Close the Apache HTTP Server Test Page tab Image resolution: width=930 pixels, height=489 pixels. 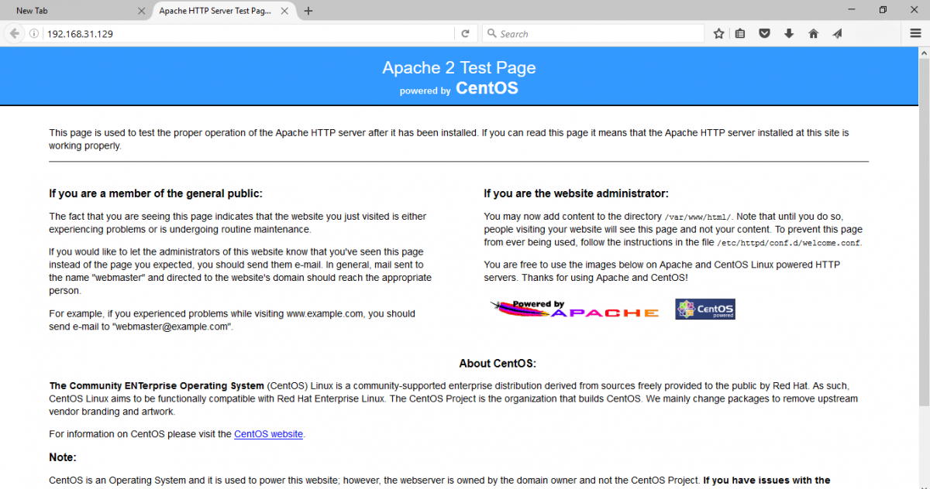tap(284, 11)
